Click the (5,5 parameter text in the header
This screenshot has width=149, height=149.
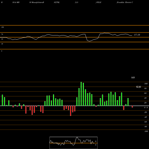(x=77, y=2)
